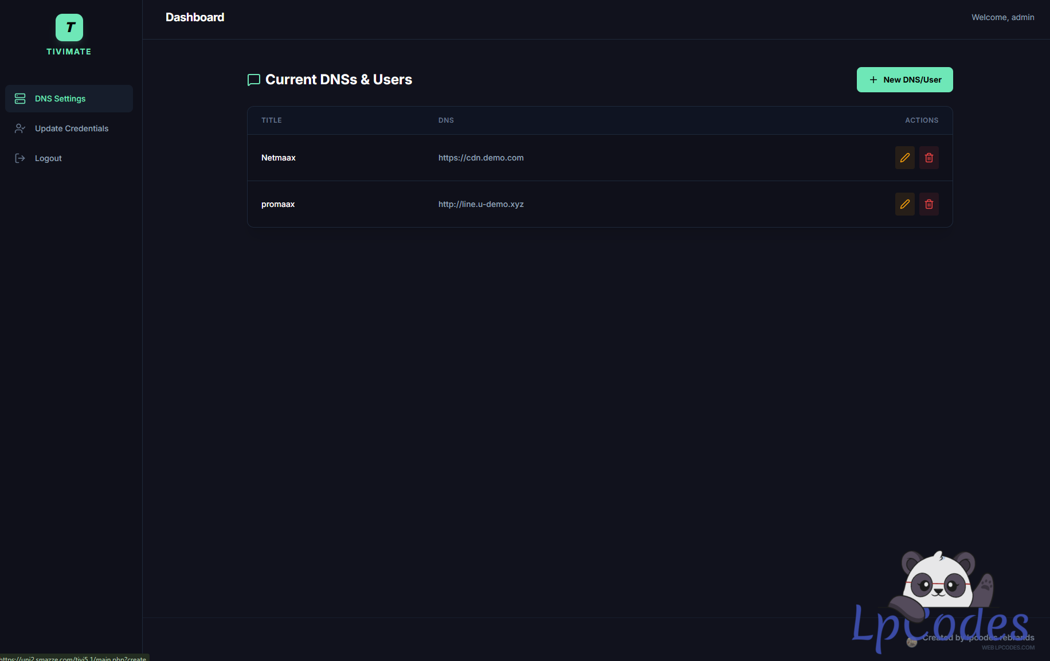Image resolution: width=1050 pixels, height=661 pixels.
Task: Click the TIVIMATE brand text
Action: (69, 52)
